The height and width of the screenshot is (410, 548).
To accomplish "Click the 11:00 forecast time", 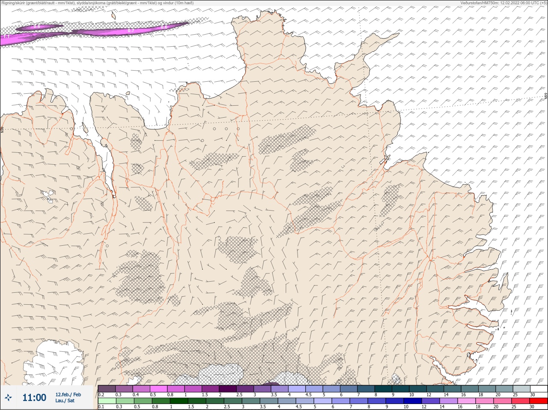I will coord(34,398).
